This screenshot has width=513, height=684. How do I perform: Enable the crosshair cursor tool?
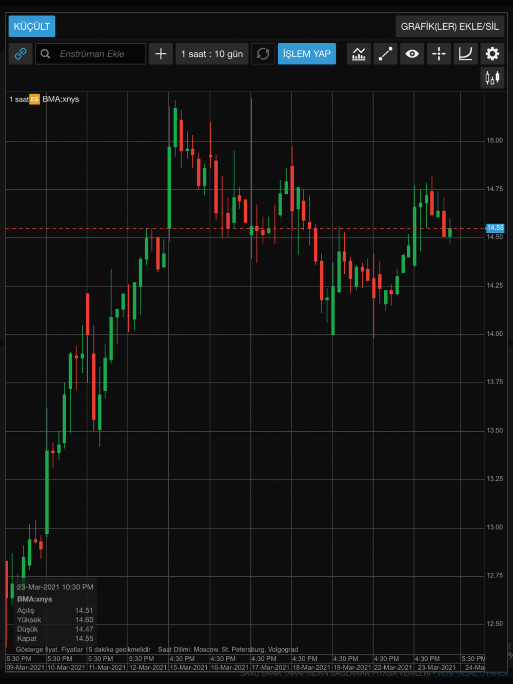439,54
